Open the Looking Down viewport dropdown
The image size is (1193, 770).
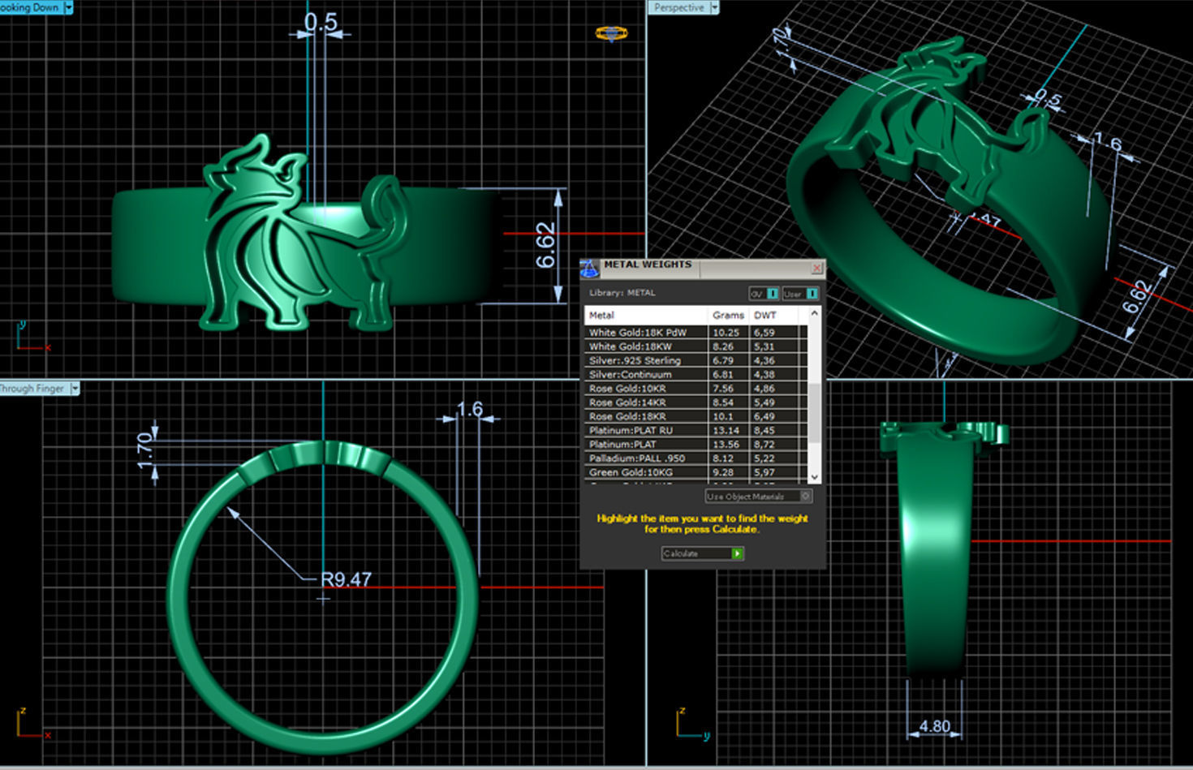68,7
